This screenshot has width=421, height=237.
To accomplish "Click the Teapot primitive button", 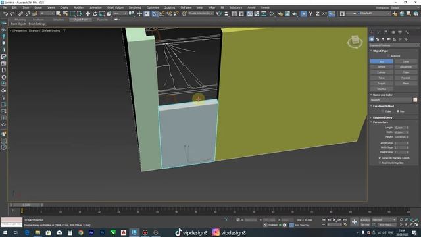I will coord(382,84).
